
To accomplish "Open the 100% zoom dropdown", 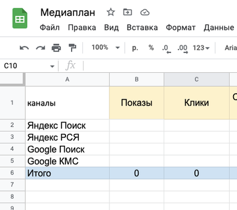I will pyautogui.click(x=106, y=47).
